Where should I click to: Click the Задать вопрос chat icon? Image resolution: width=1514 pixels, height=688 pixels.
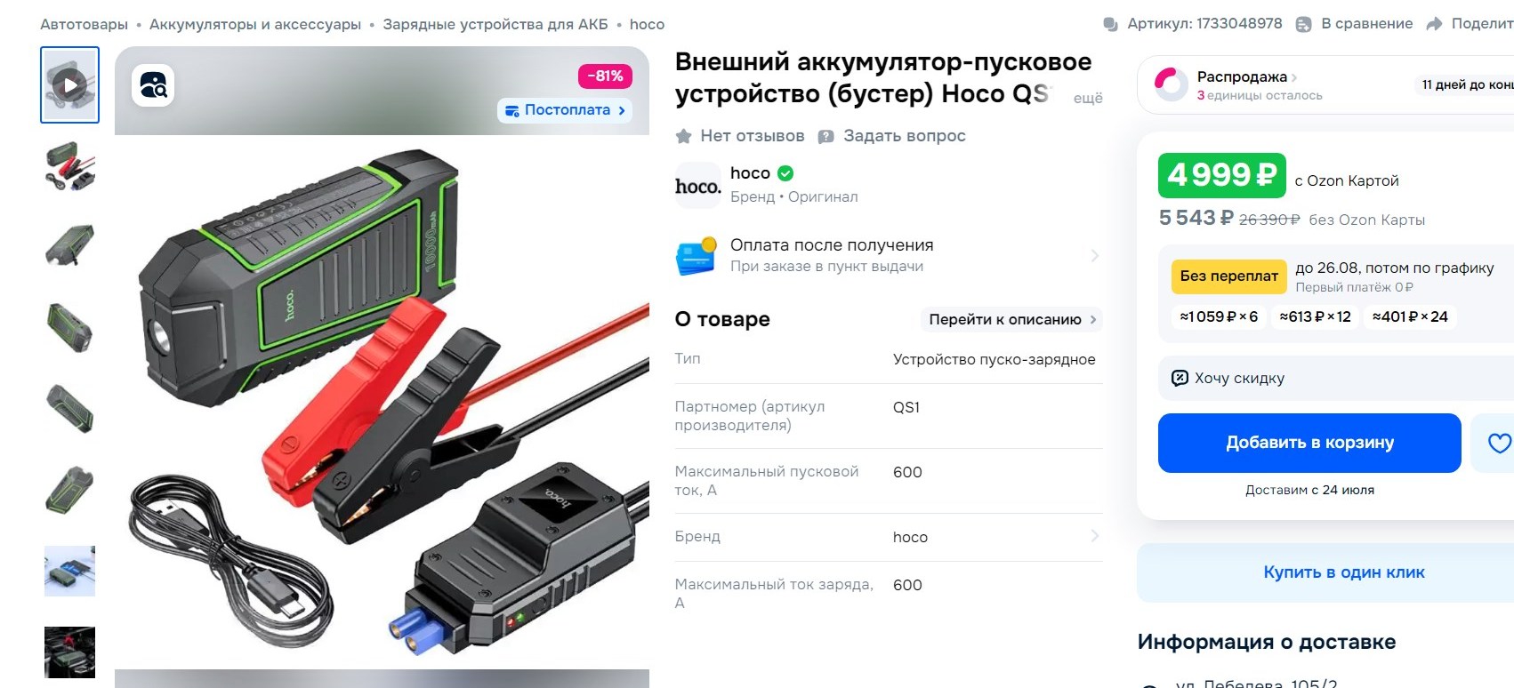coord(825,136)
